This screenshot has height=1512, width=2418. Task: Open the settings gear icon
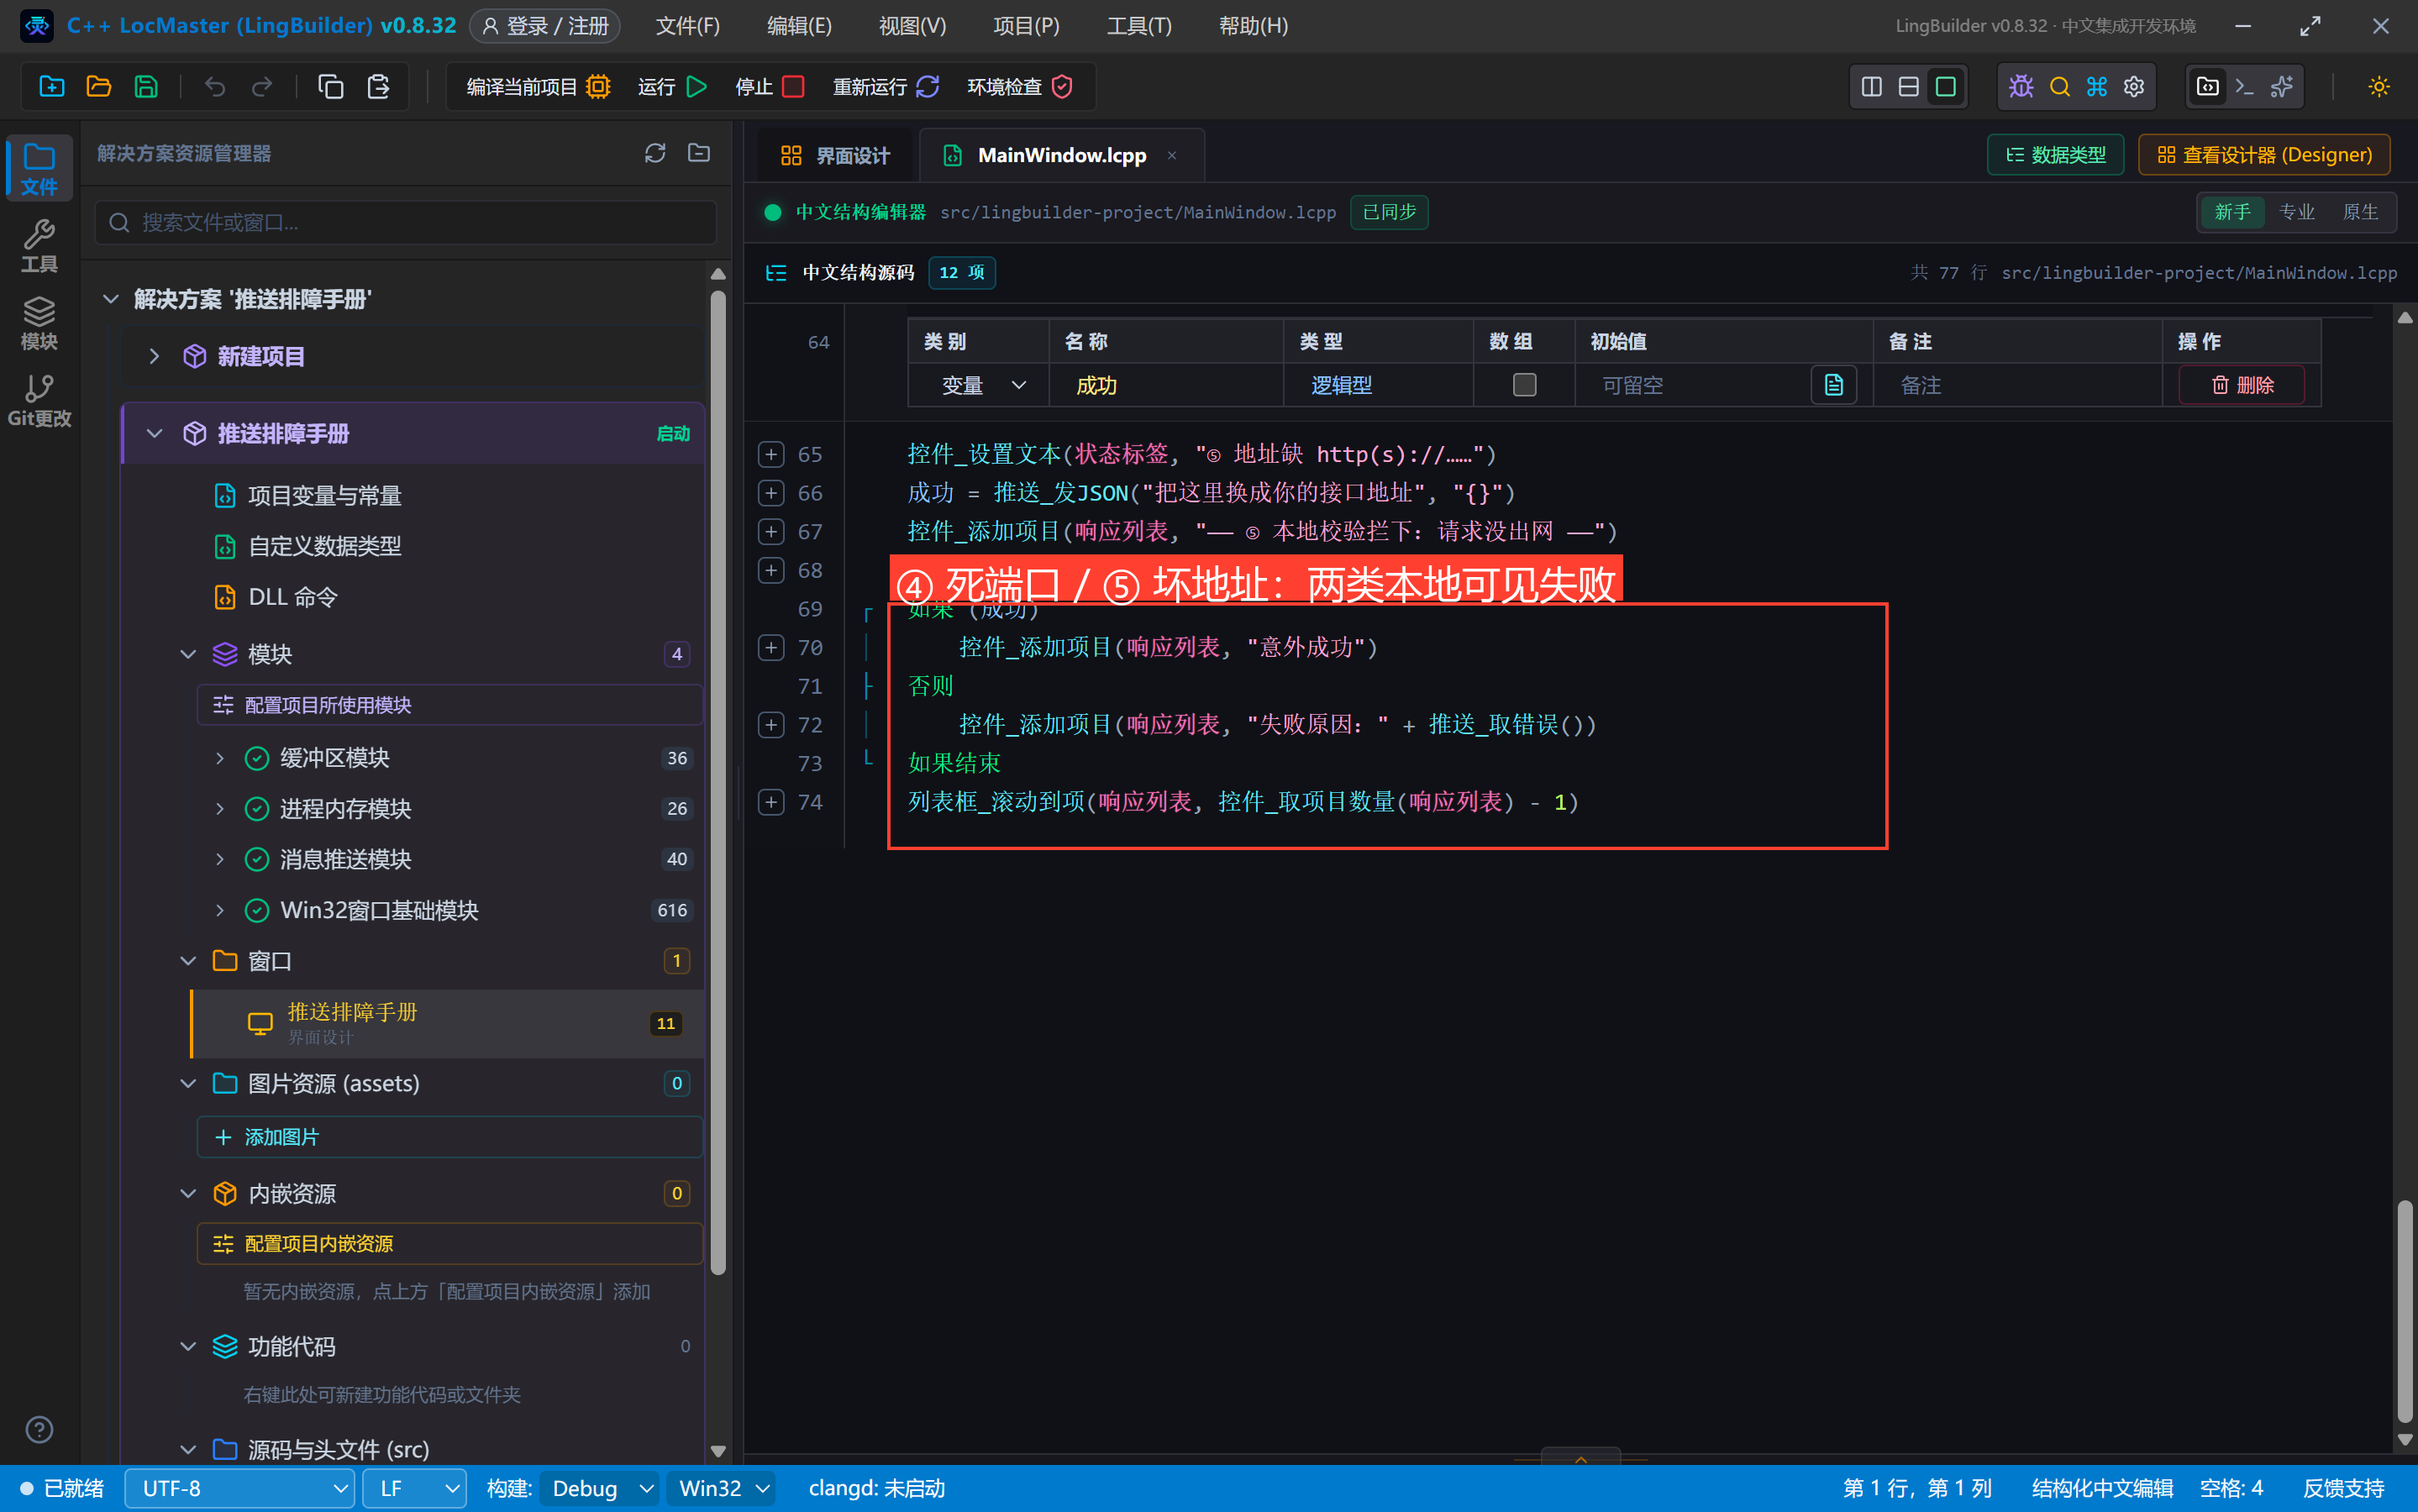(2134, 87)
